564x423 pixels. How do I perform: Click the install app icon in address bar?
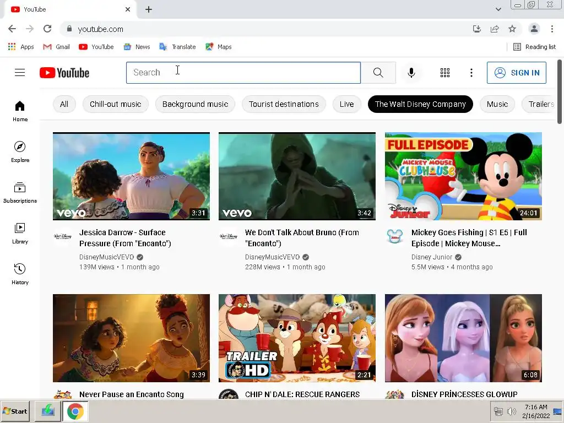[x=477, y=29]
